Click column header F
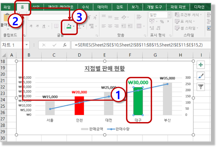Viewport: 217px width, 147px height. point(130,55)
